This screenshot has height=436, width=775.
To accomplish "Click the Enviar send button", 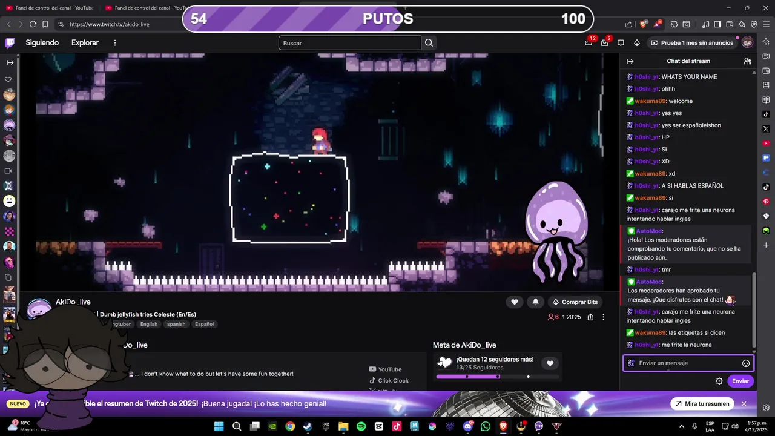I will click(x=740, y=381).
